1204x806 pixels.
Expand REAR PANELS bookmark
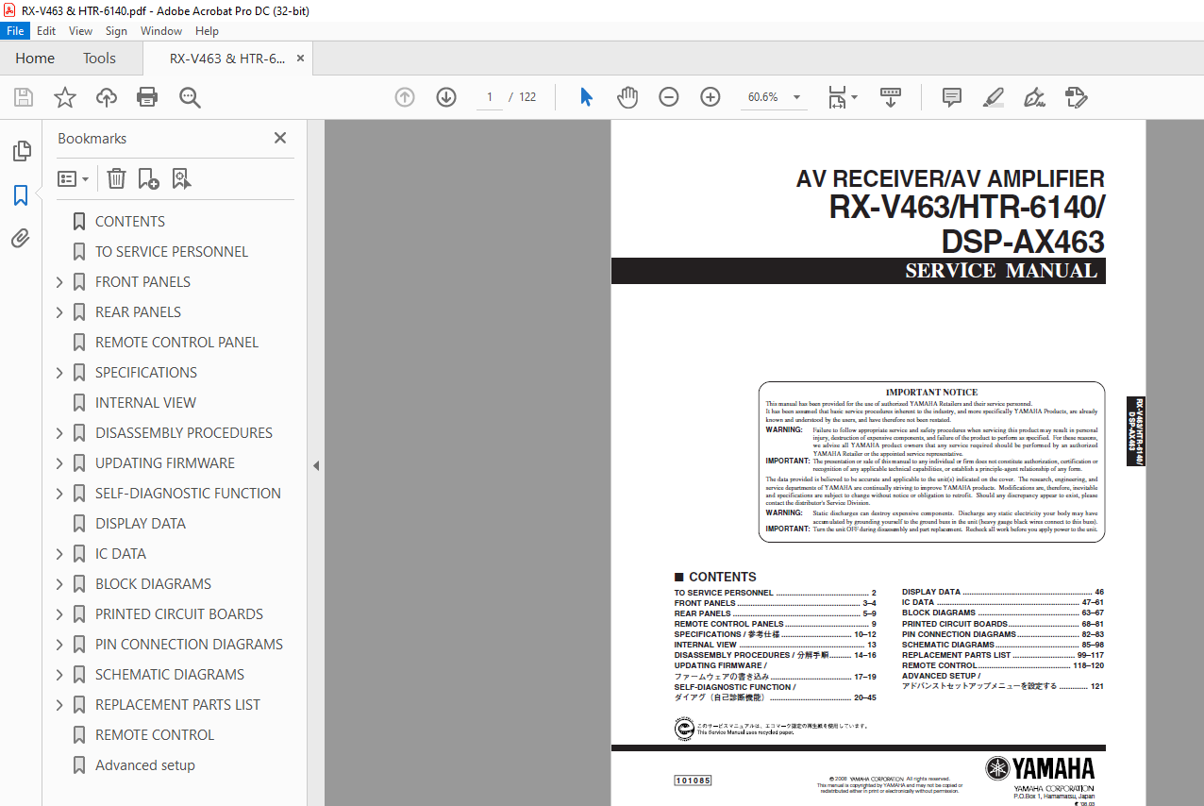tap(59, 312)
